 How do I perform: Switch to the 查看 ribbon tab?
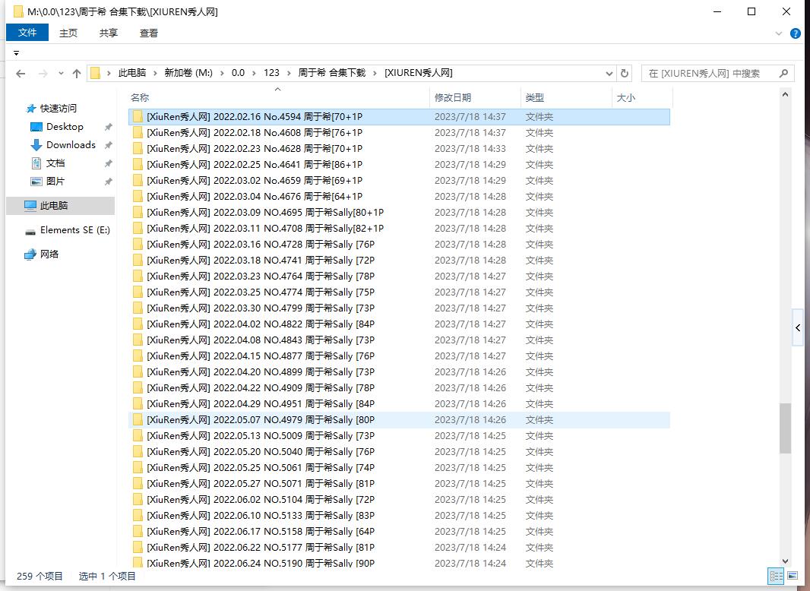point(149,33)
